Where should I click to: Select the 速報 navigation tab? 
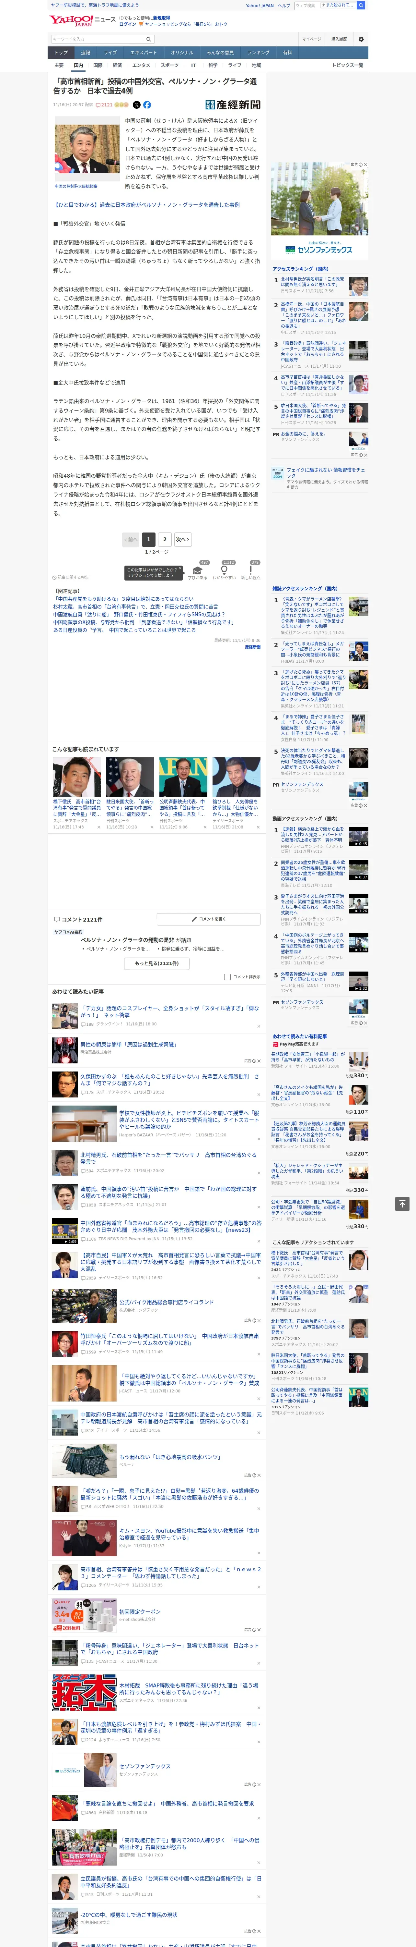(85, 53)
